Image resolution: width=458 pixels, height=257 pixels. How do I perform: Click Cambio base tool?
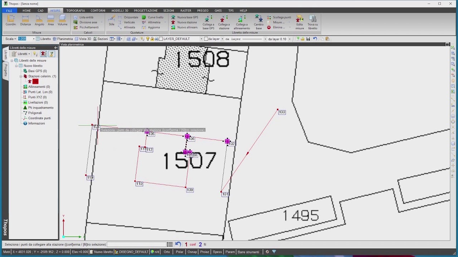point(259,22)
